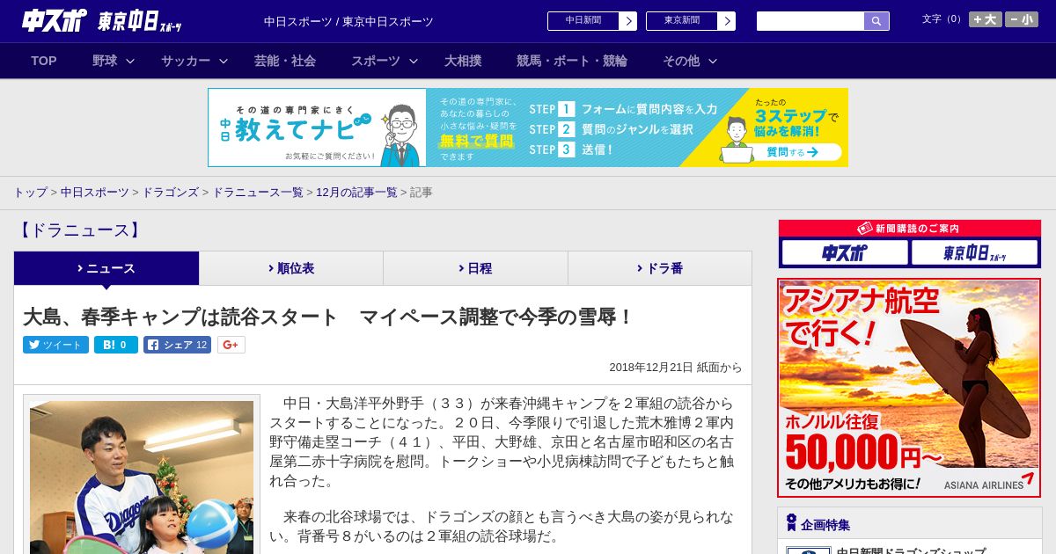Increase text size with 大 button
This screenshot has width=1056, height=554.
[x=986, y=19]
